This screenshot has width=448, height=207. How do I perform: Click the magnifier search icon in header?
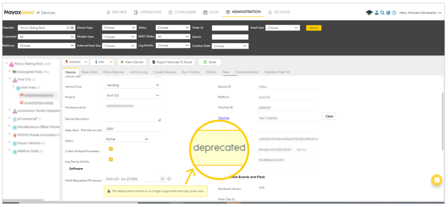click(382, 13)
